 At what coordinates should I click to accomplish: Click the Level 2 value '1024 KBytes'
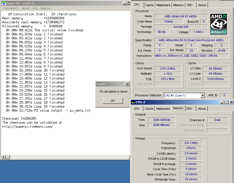(x=215, y=79)
